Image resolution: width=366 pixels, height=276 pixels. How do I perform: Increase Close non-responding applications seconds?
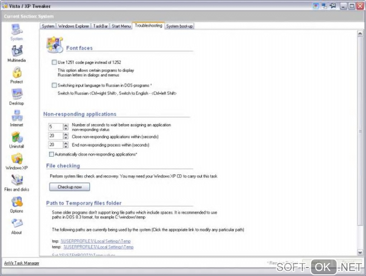(66, 134)
